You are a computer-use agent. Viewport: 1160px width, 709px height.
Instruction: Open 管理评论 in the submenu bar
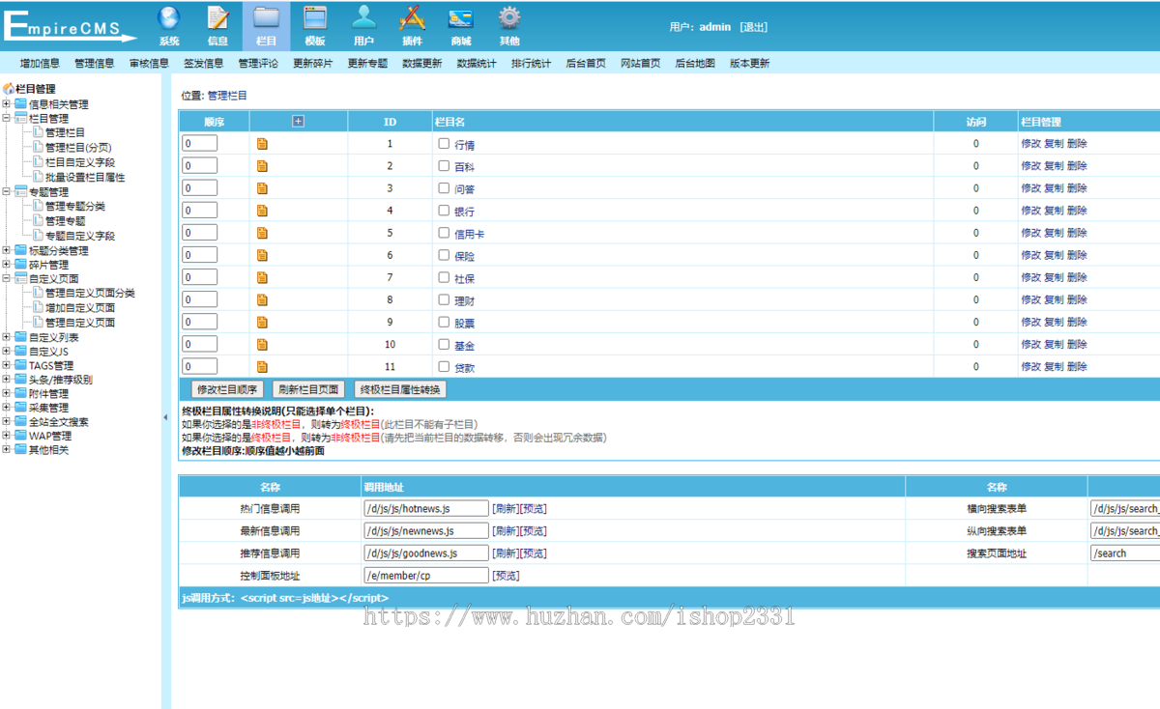[258, 64]
